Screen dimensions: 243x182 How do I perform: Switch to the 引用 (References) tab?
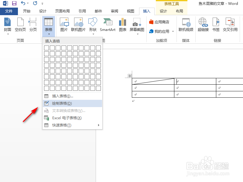(82, 11)
